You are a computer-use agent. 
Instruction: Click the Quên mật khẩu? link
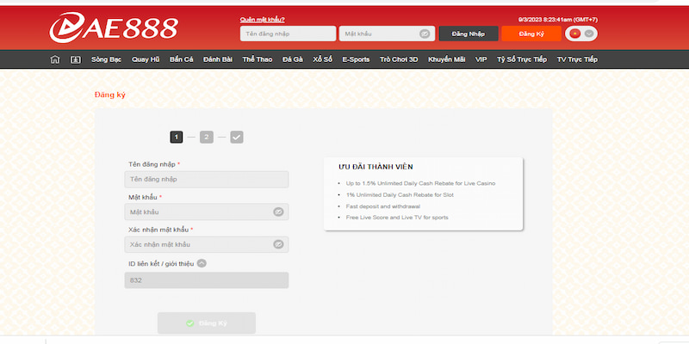pos(263,20)
